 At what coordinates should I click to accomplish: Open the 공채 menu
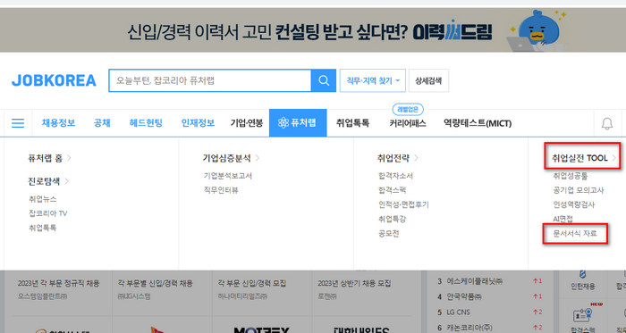102,122
